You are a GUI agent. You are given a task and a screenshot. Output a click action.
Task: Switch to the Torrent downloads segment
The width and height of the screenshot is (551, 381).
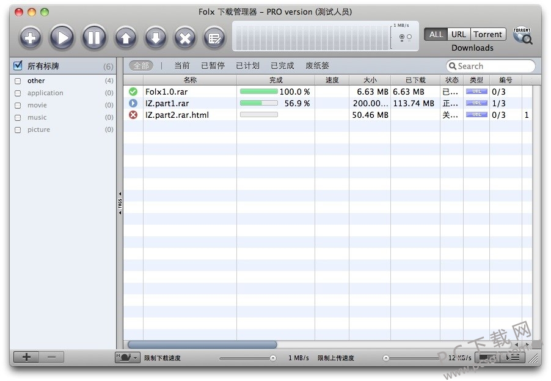[x=487, y=34]
